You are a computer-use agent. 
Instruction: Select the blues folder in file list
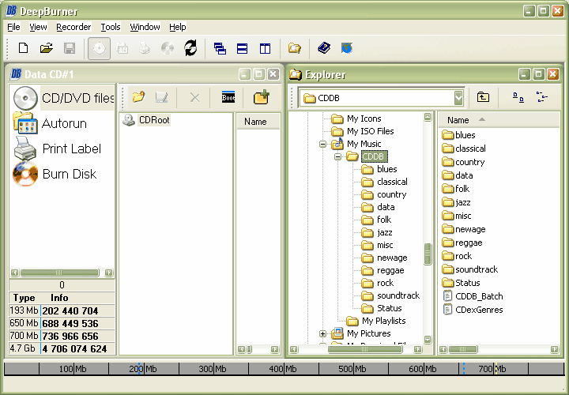coord(465,135)
